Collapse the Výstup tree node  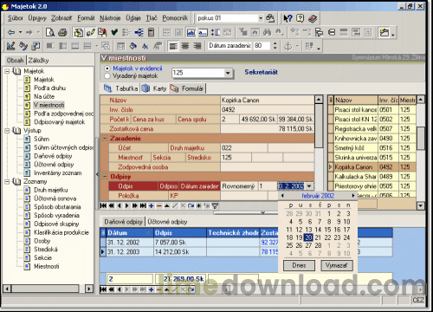(7, 131)
